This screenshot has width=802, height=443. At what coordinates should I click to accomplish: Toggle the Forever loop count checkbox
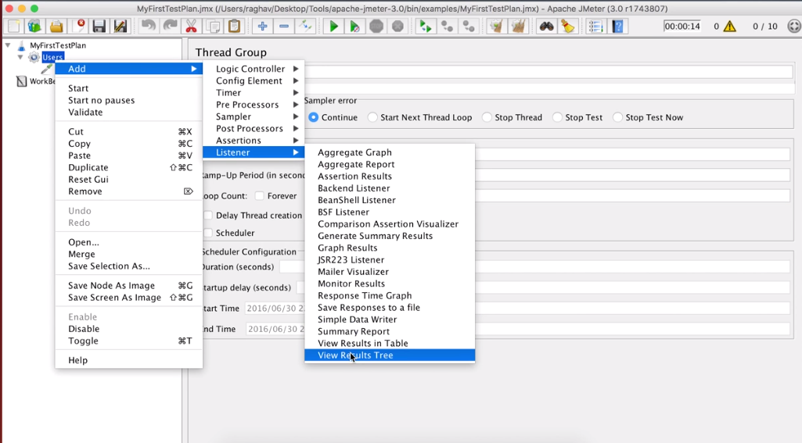pos(259,195)
